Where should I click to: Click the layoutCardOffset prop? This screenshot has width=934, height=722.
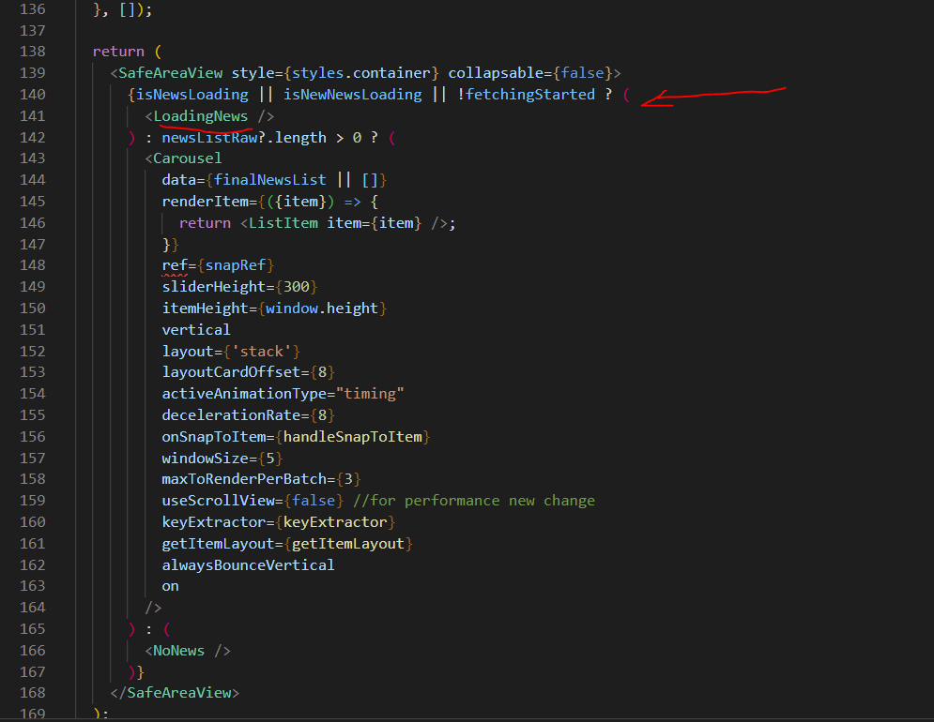tap(231, 372)
